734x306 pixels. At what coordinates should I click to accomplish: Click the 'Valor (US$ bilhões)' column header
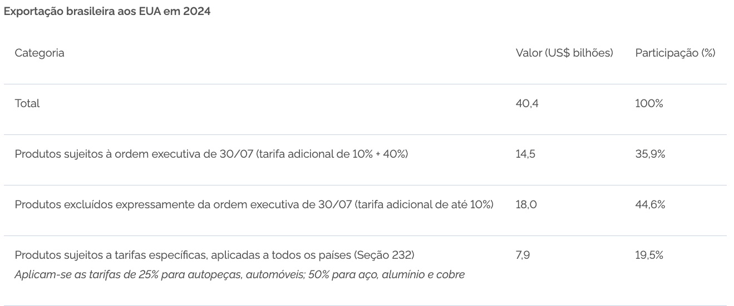[564, 53]
